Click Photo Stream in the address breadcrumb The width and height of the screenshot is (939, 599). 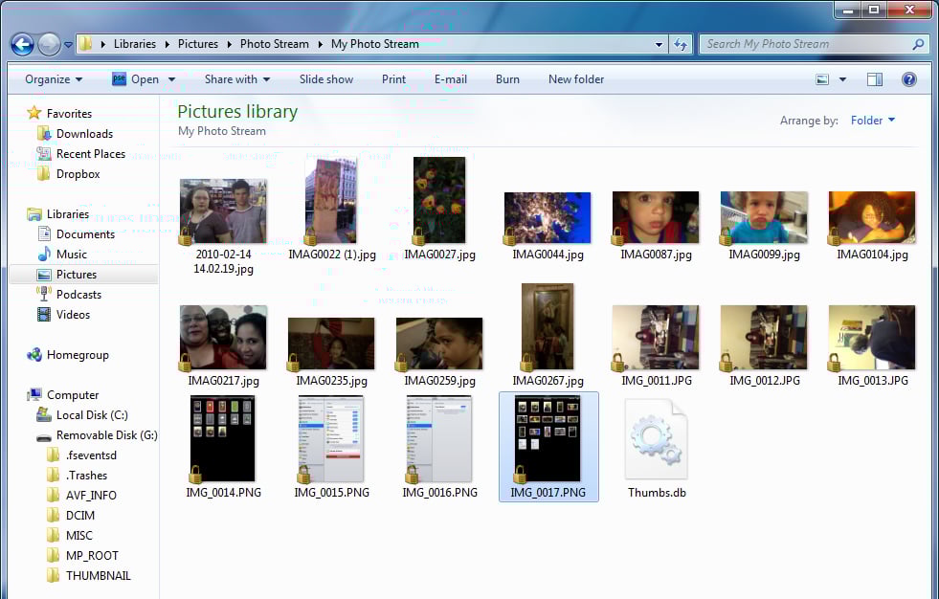pyautogui.click(x=275, y=44)
